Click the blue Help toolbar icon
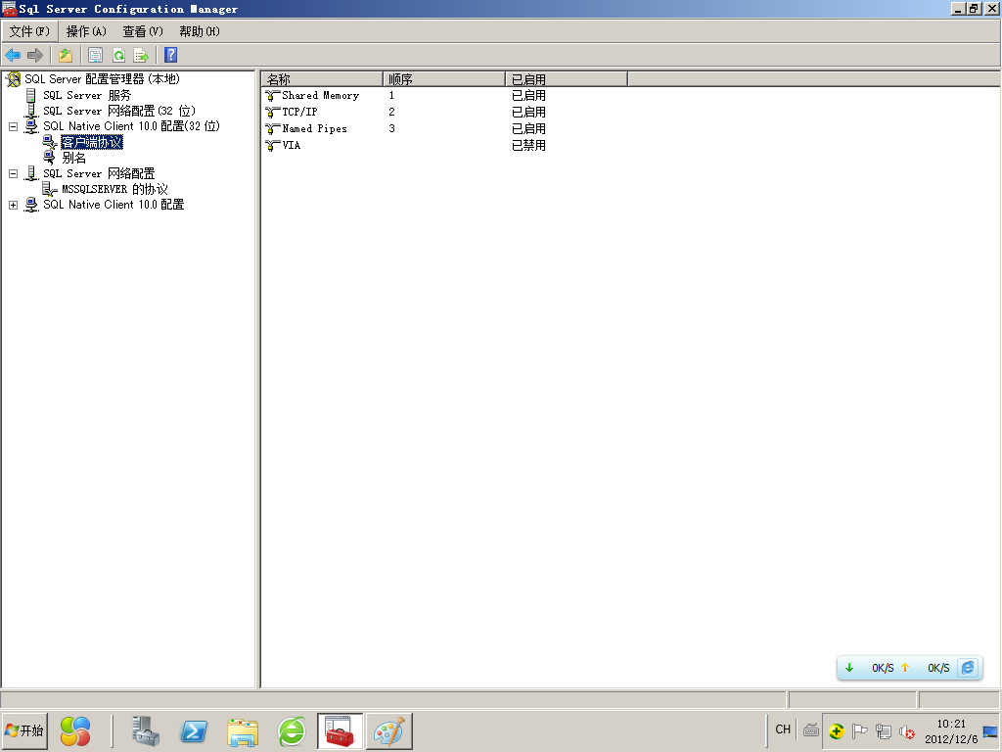 170,55
